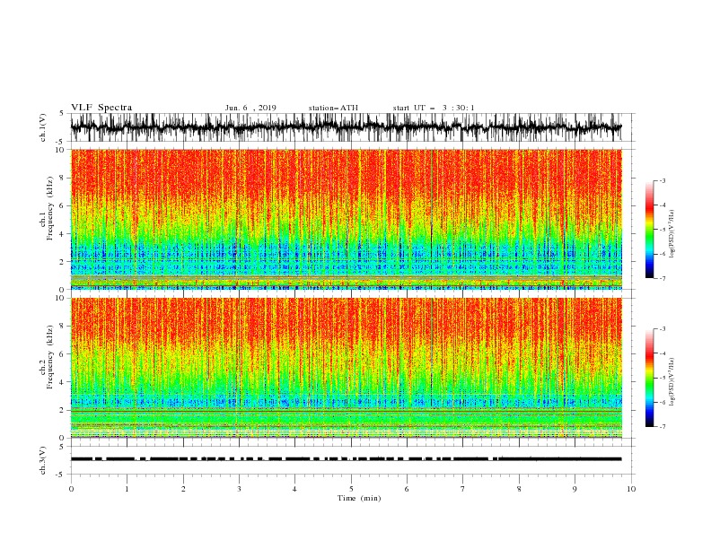Click the "-3" label on ch.1 color bar
Image resolution: width=711 pixels, height=549 pixels.
coord(663,180)
